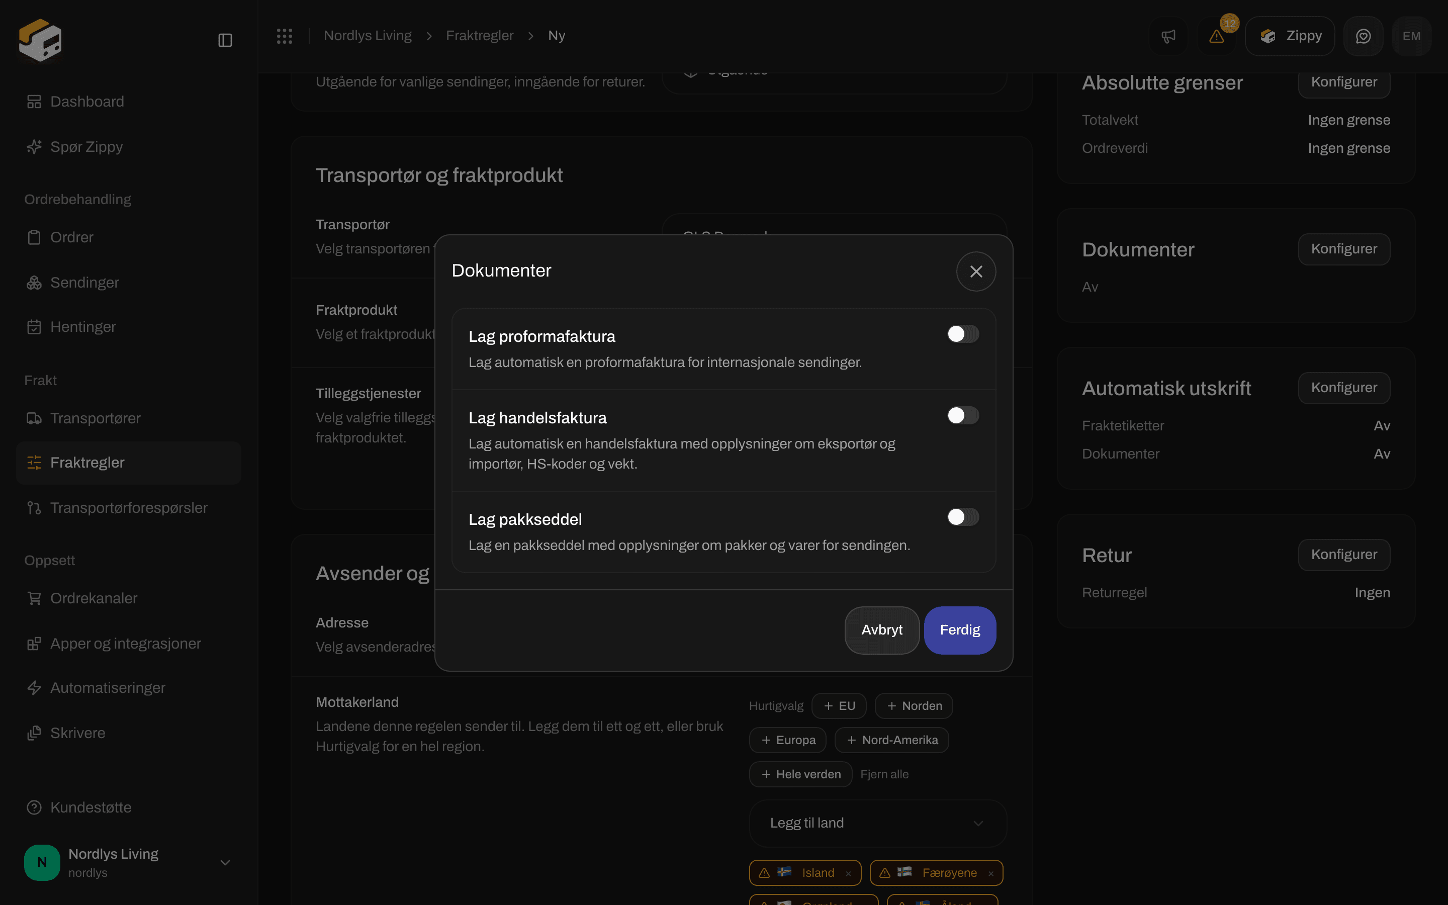The height and width of the screenshot is (905, 1448).
Task: Open Skrivere in the sidebar
Action: tap(128, 733)
